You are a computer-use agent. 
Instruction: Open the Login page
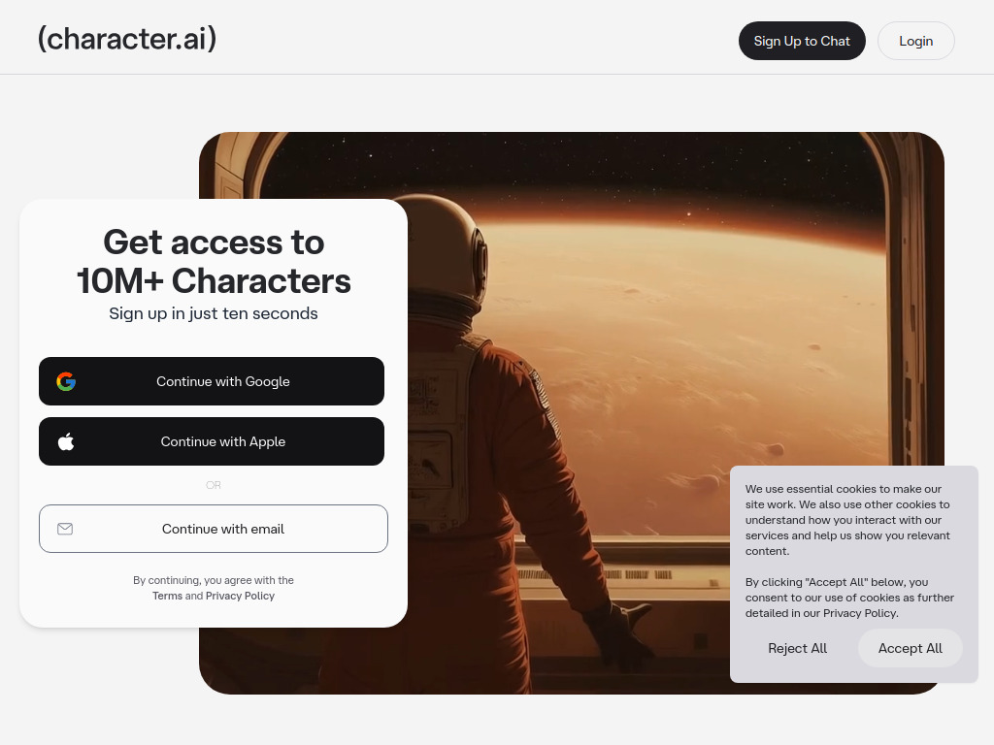(916, 41)
